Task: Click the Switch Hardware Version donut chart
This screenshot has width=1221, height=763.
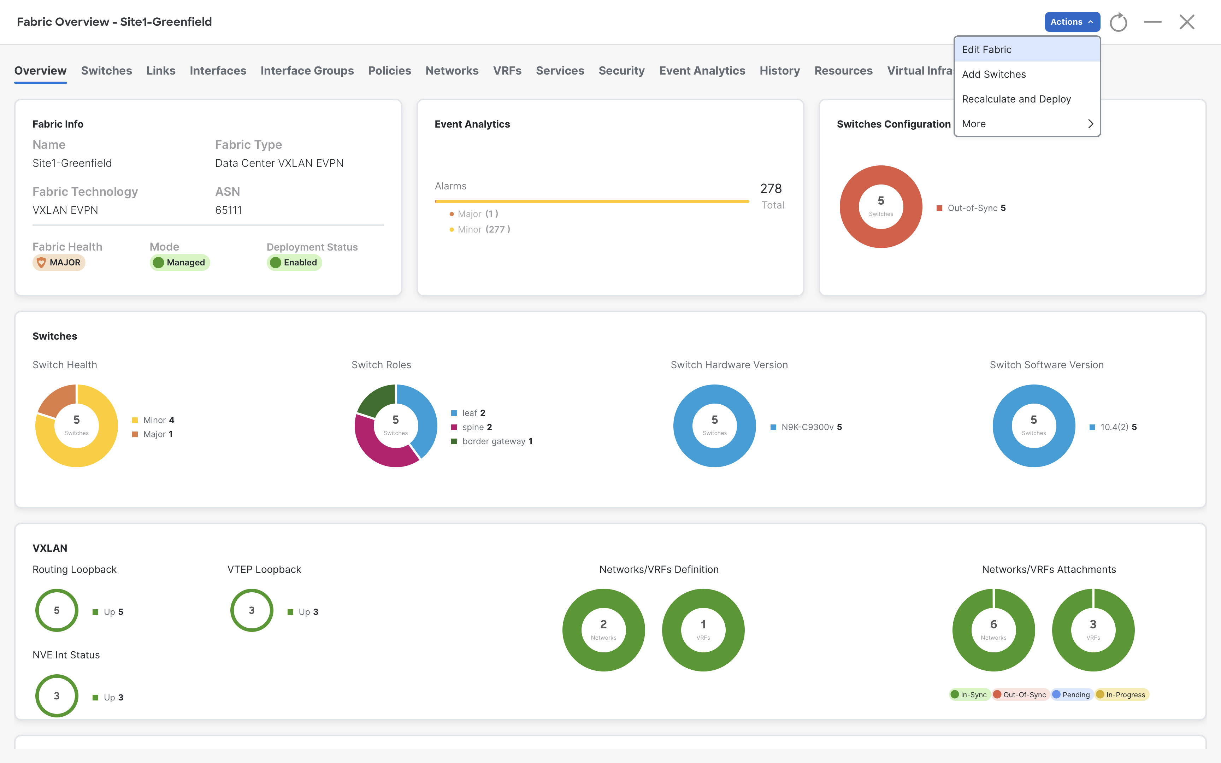Action: (x=715, y=426)
